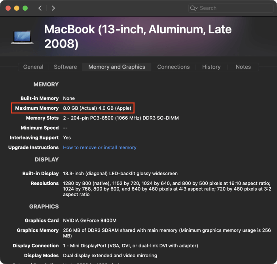Click the Built-in Memory value 'None'
277x264 pixels.
point(69,98)
